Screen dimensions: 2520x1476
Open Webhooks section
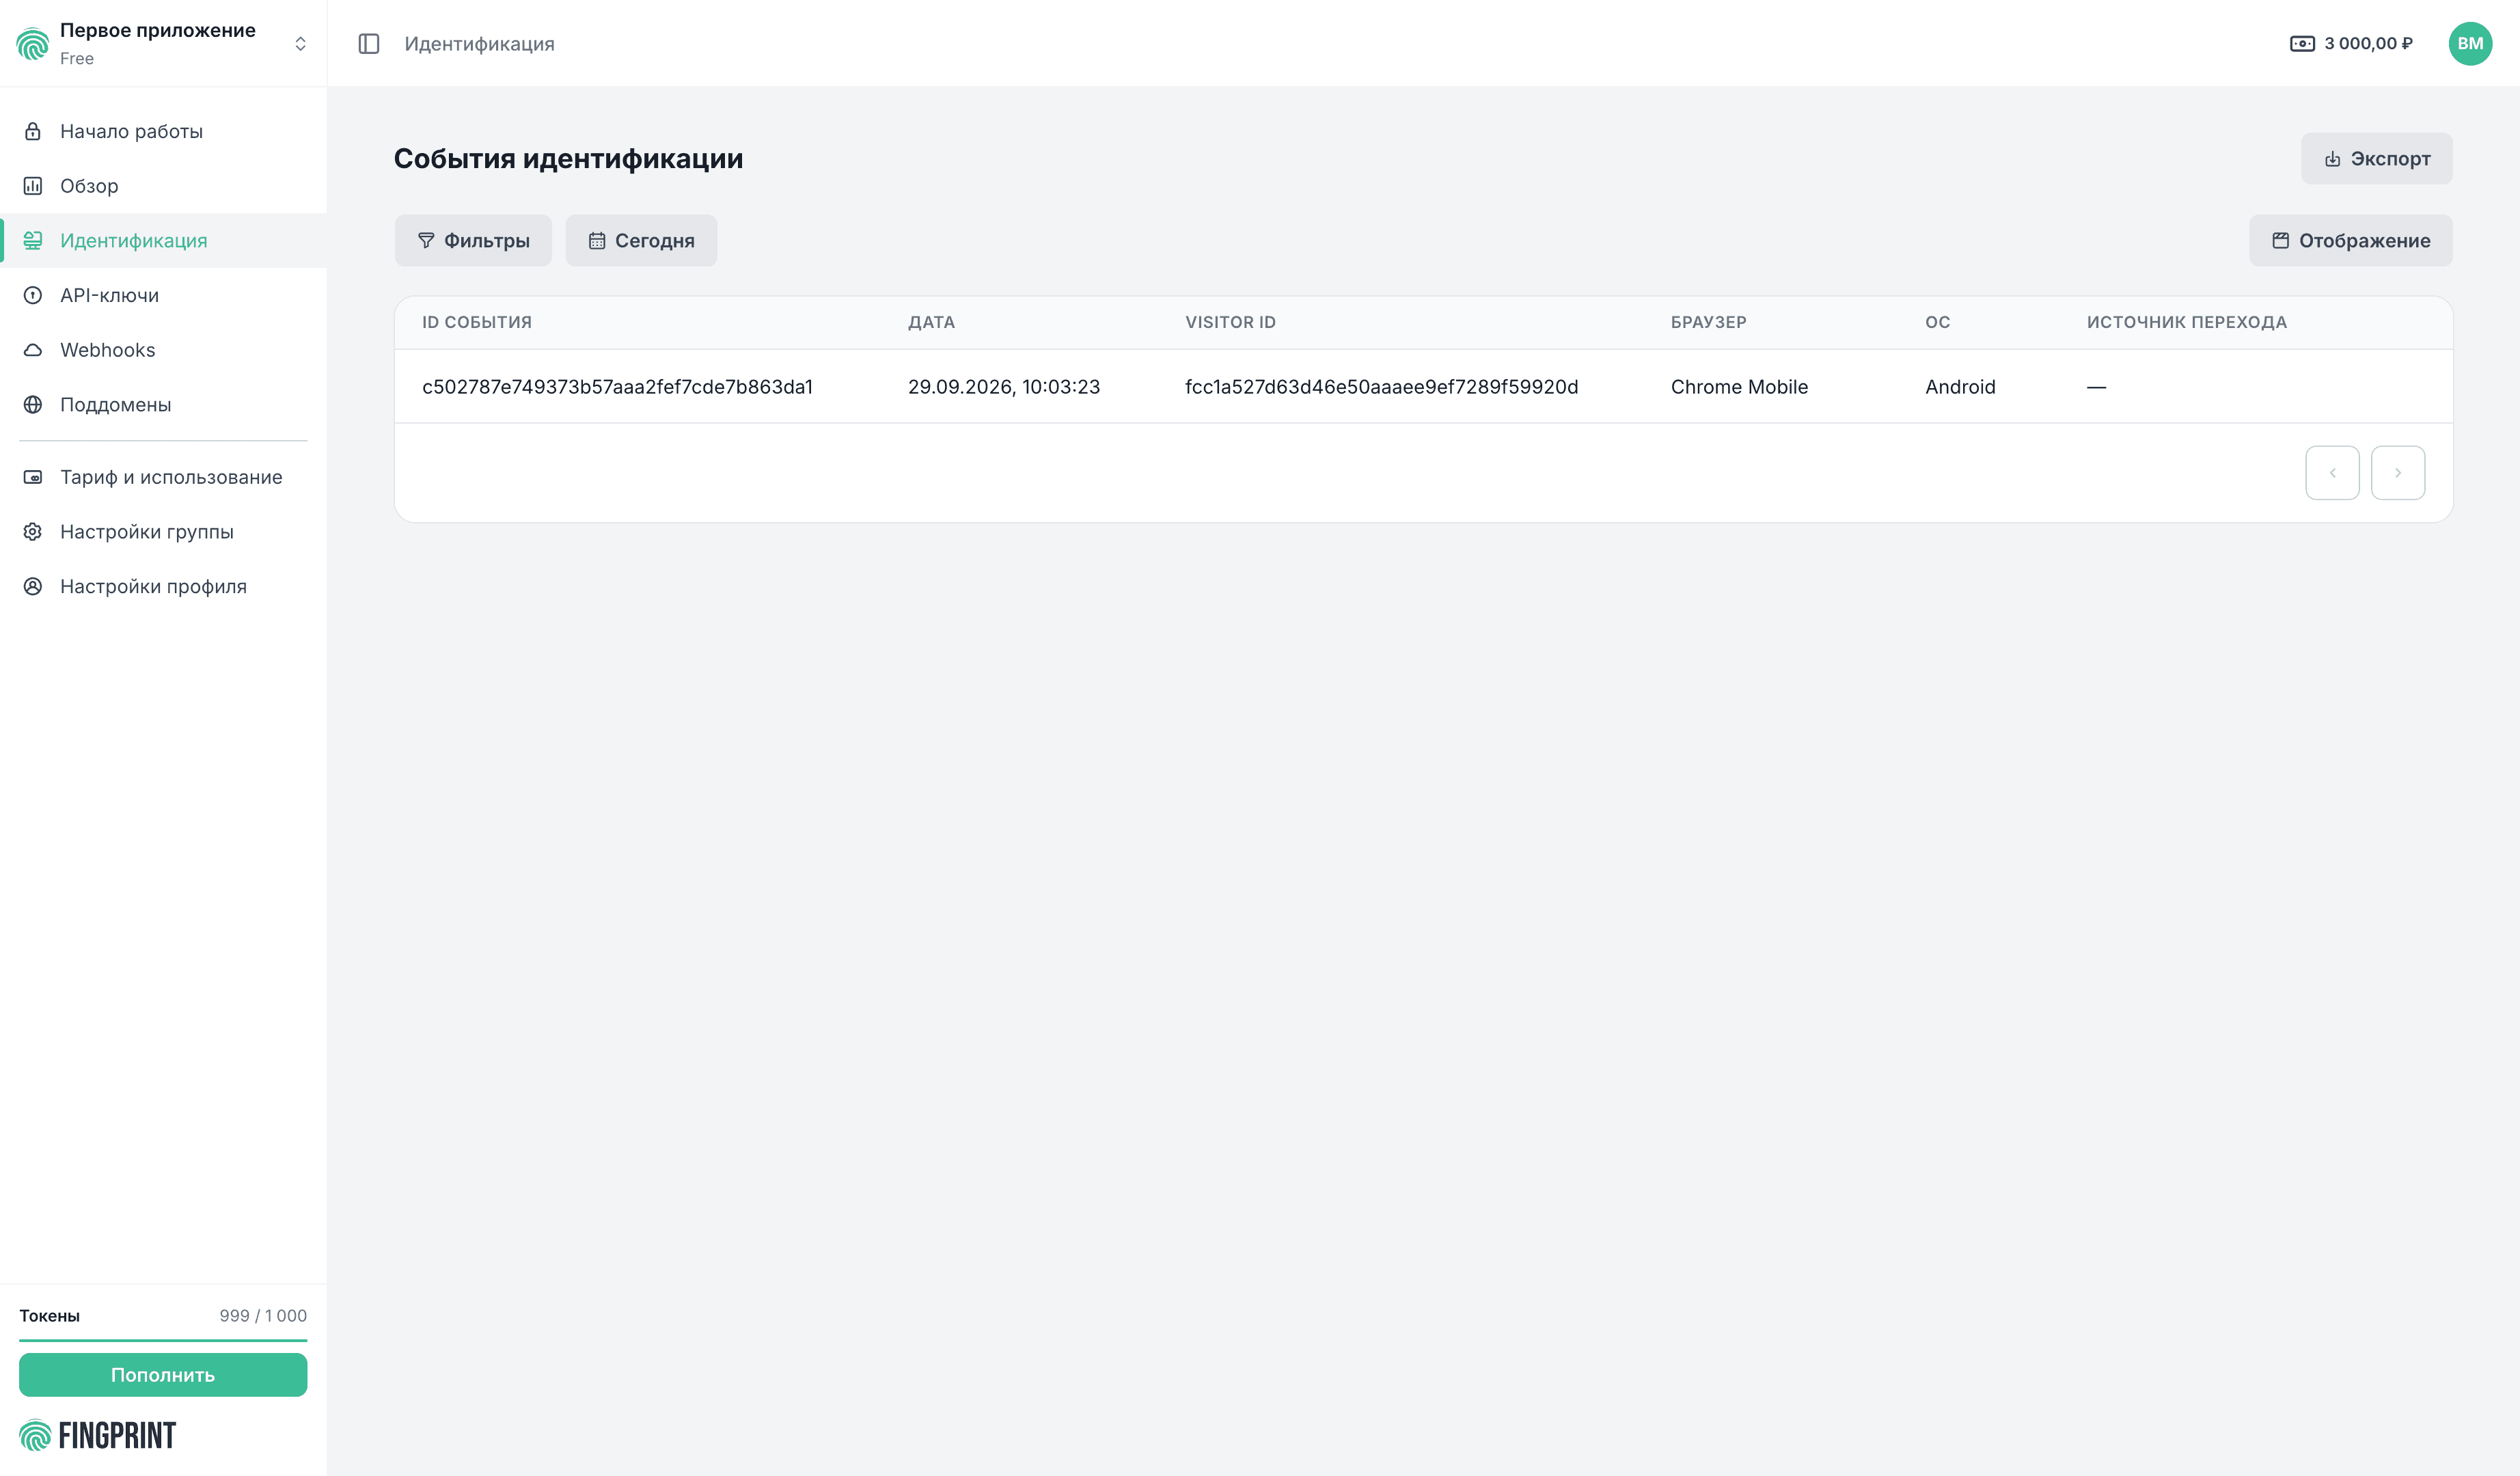pyautogui.click(x=163, y=350)
